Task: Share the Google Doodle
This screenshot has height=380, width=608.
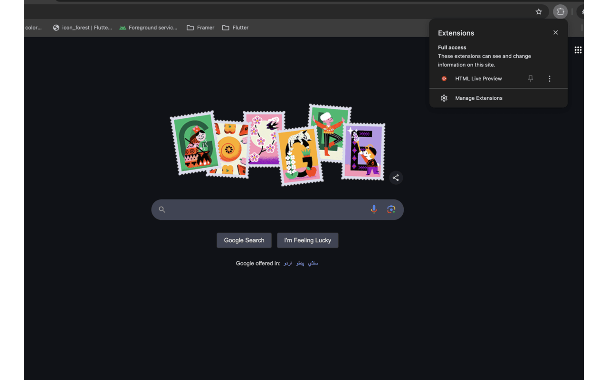Action: (396, 178)
